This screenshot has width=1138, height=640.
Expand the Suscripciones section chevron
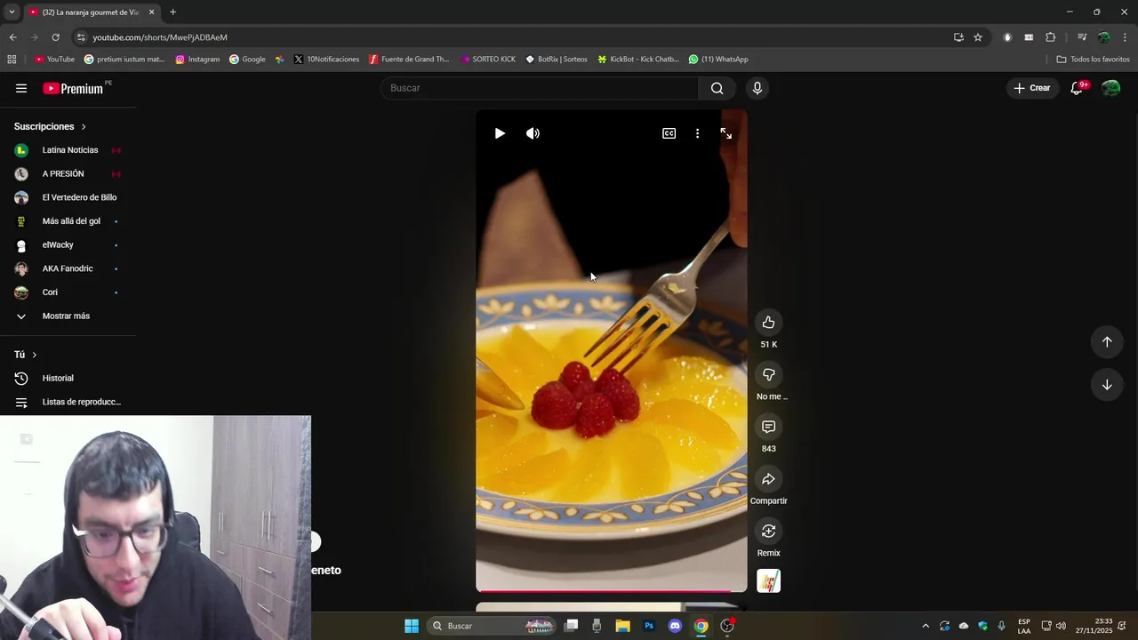(84, 127)
